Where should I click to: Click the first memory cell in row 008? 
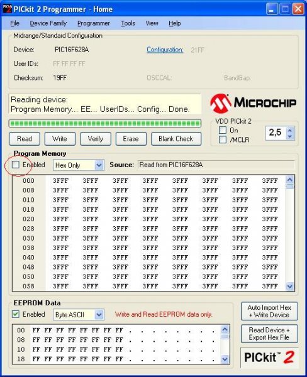pyautogui.click(x=60, y=190)
